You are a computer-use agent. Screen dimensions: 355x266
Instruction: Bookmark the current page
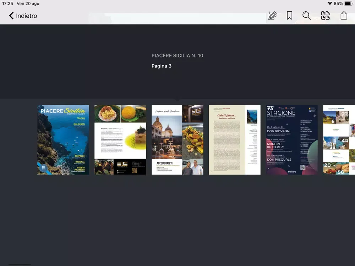point(289,16)
